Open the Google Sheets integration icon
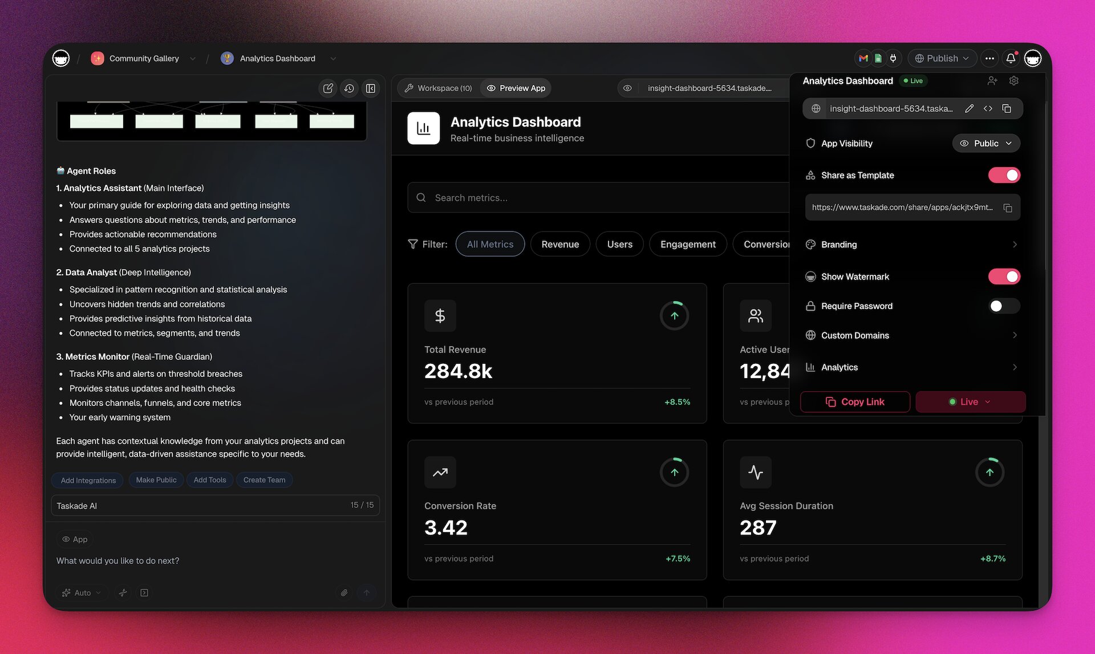 pyautogui.click(x=878, y=58)
